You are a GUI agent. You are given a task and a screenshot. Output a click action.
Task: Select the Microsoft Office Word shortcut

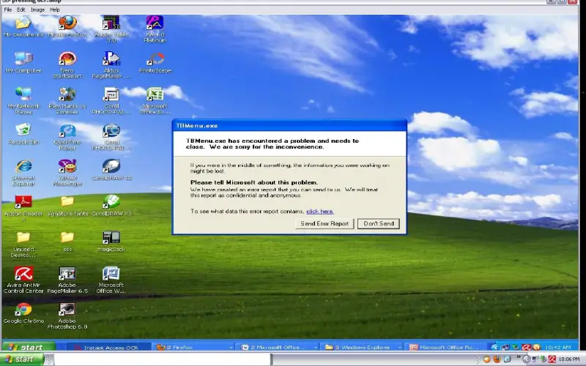click(x=111, y=280)
